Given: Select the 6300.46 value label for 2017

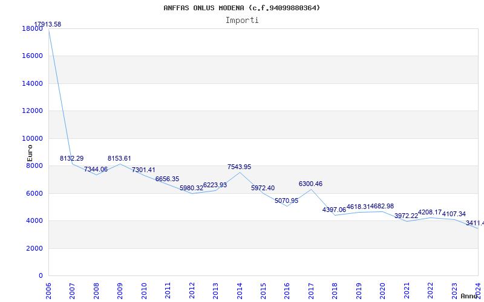Looking at the screenshot, I should coord(310,184).
